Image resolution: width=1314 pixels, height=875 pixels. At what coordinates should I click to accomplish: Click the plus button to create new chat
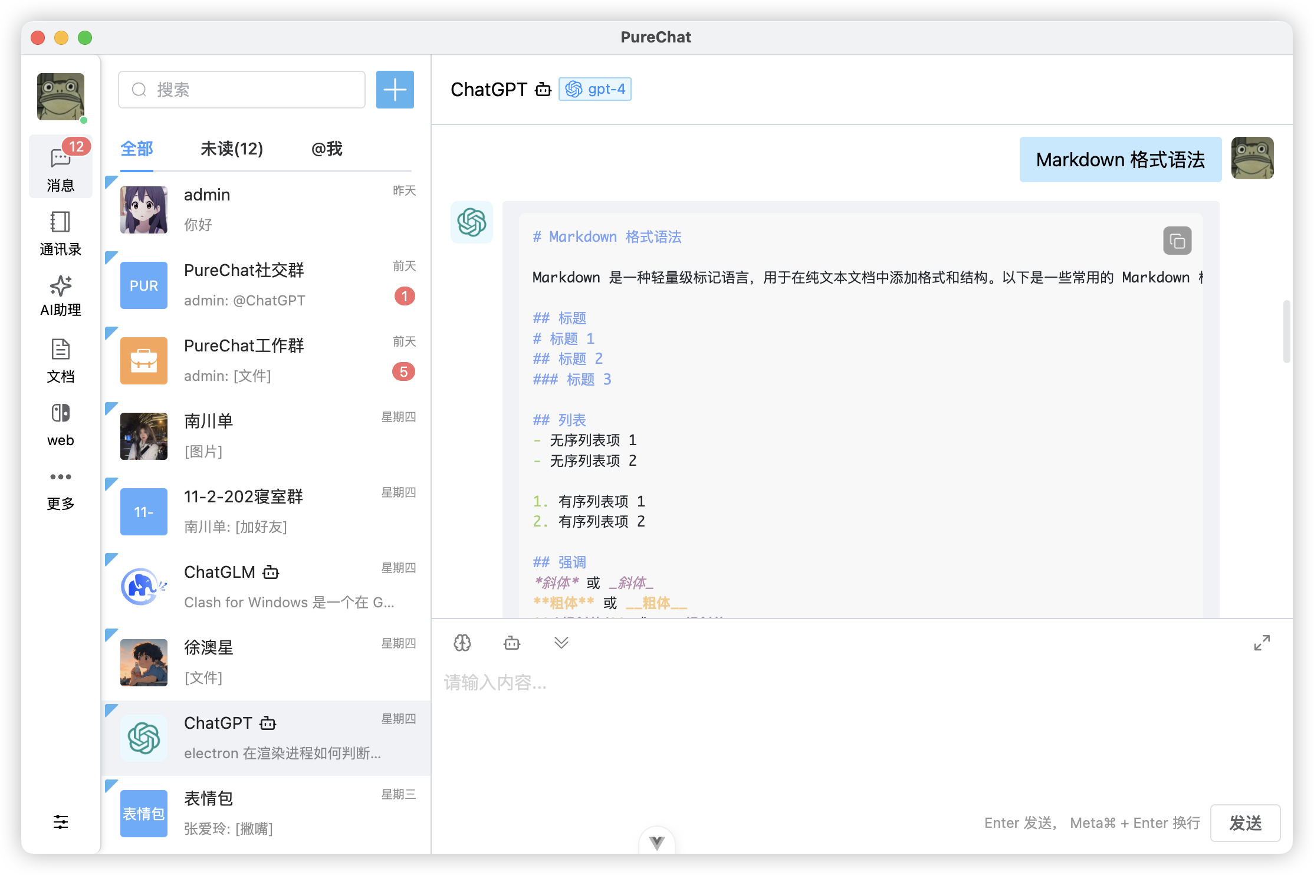click(x=395, y=90)
